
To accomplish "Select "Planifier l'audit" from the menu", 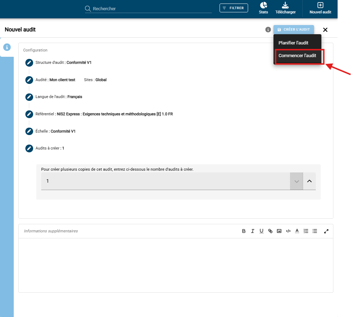I will (x=293, y=43).
